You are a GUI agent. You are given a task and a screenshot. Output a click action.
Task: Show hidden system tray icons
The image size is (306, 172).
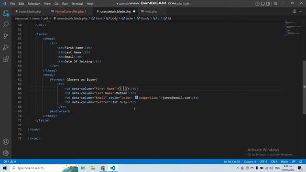(x=238, y=168)
